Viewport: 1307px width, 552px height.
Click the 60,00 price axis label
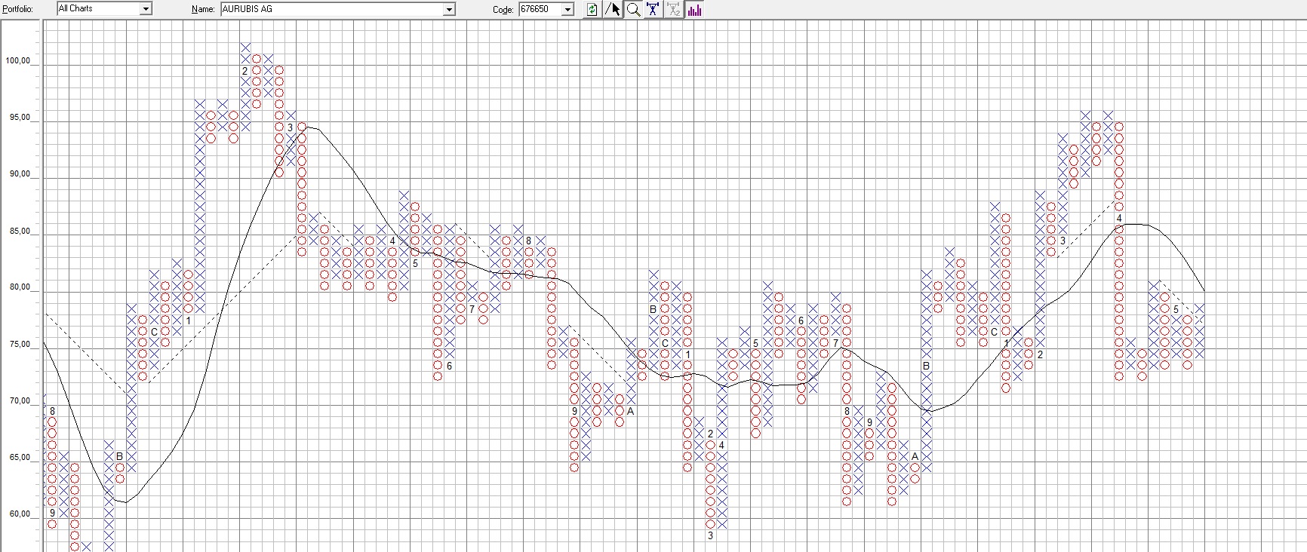[x=20, y=514]
